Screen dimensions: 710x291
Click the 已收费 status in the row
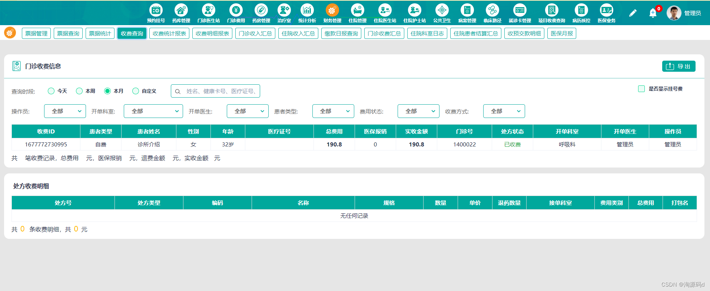[x=512, y=144]
